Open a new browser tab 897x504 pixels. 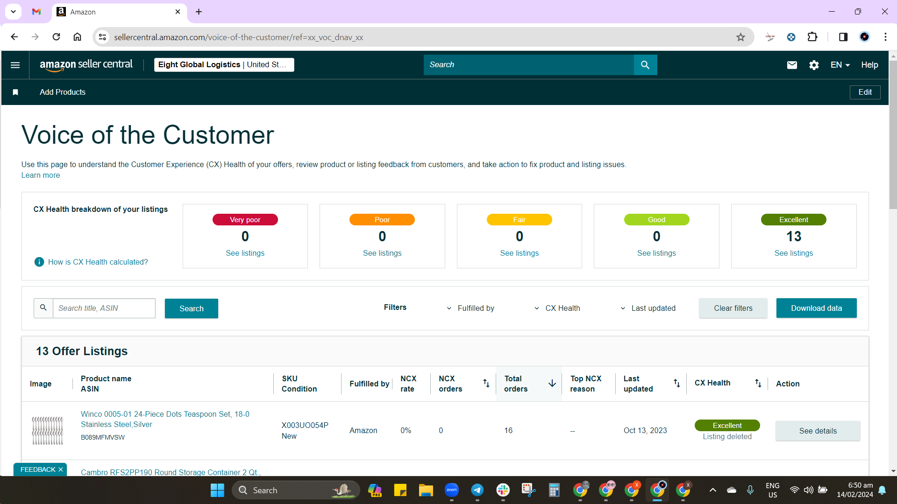[199, 12]
